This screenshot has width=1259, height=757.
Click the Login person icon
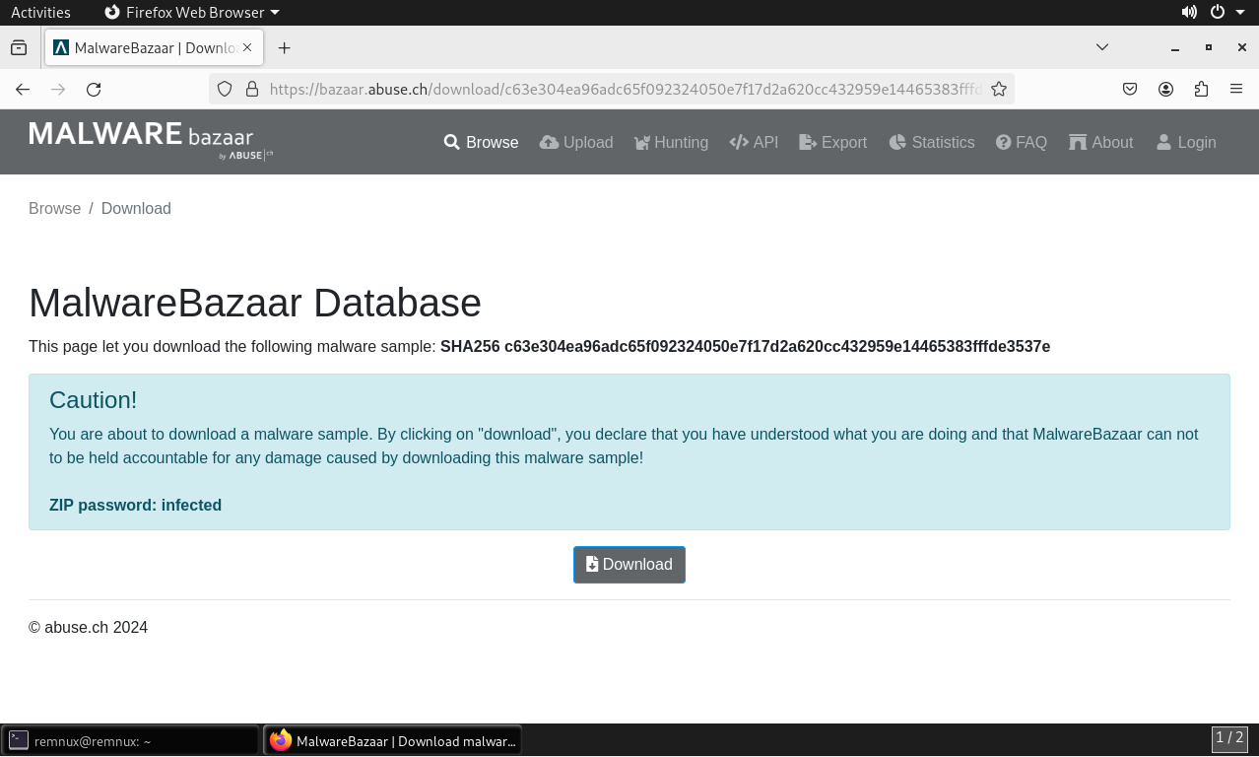coord(1164,142)
